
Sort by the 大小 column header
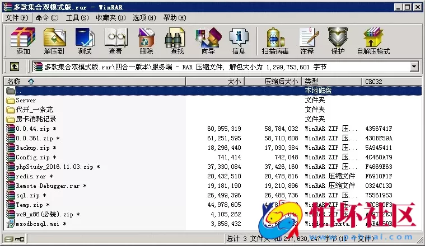point(215,82)
